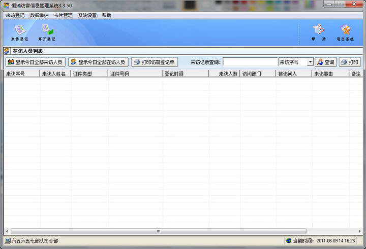
Task: Click the 在访人员列表 panel icon
Action: 7,51
